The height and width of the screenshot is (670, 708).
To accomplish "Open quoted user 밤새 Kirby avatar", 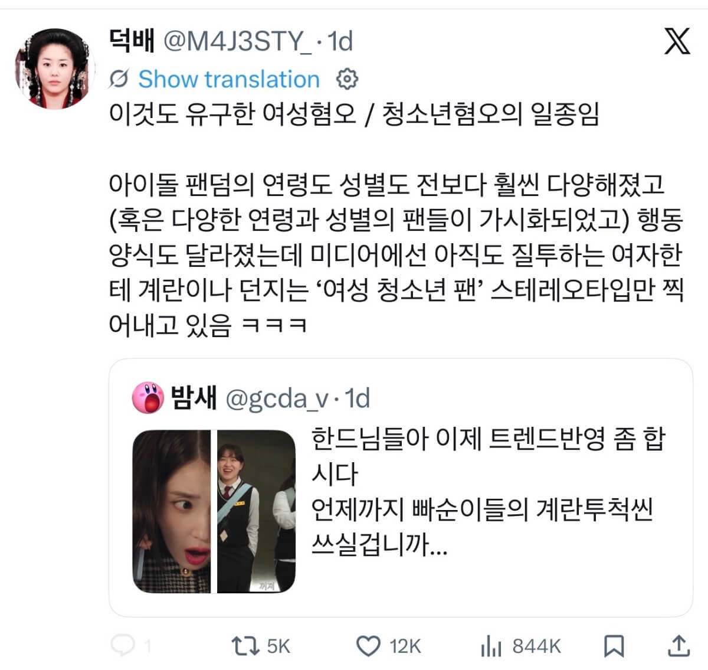I will click(147, 397).
